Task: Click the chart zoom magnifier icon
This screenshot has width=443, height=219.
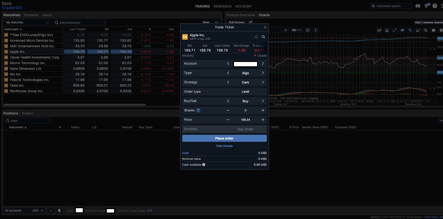Action: tap(426, 30)
